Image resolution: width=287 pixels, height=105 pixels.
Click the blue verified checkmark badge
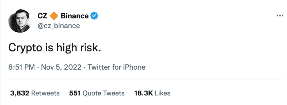point(94,16)
